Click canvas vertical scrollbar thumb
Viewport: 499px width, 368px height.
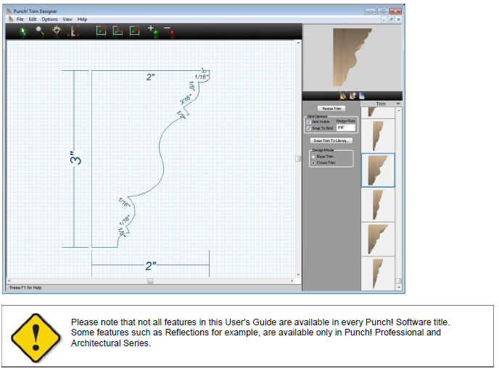click(298, 159)
